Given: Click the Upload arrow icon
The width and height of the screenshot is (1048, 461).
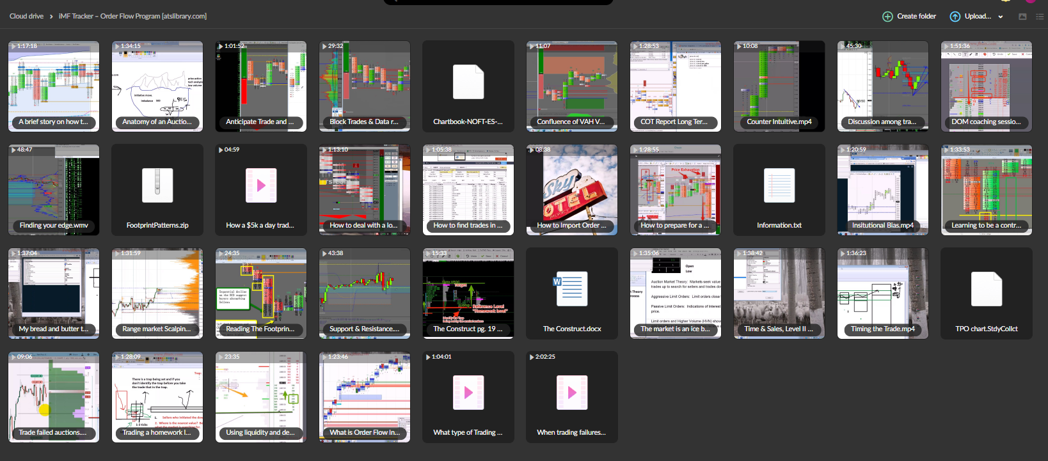Looking at the screenshot, I should coord(955,17).
